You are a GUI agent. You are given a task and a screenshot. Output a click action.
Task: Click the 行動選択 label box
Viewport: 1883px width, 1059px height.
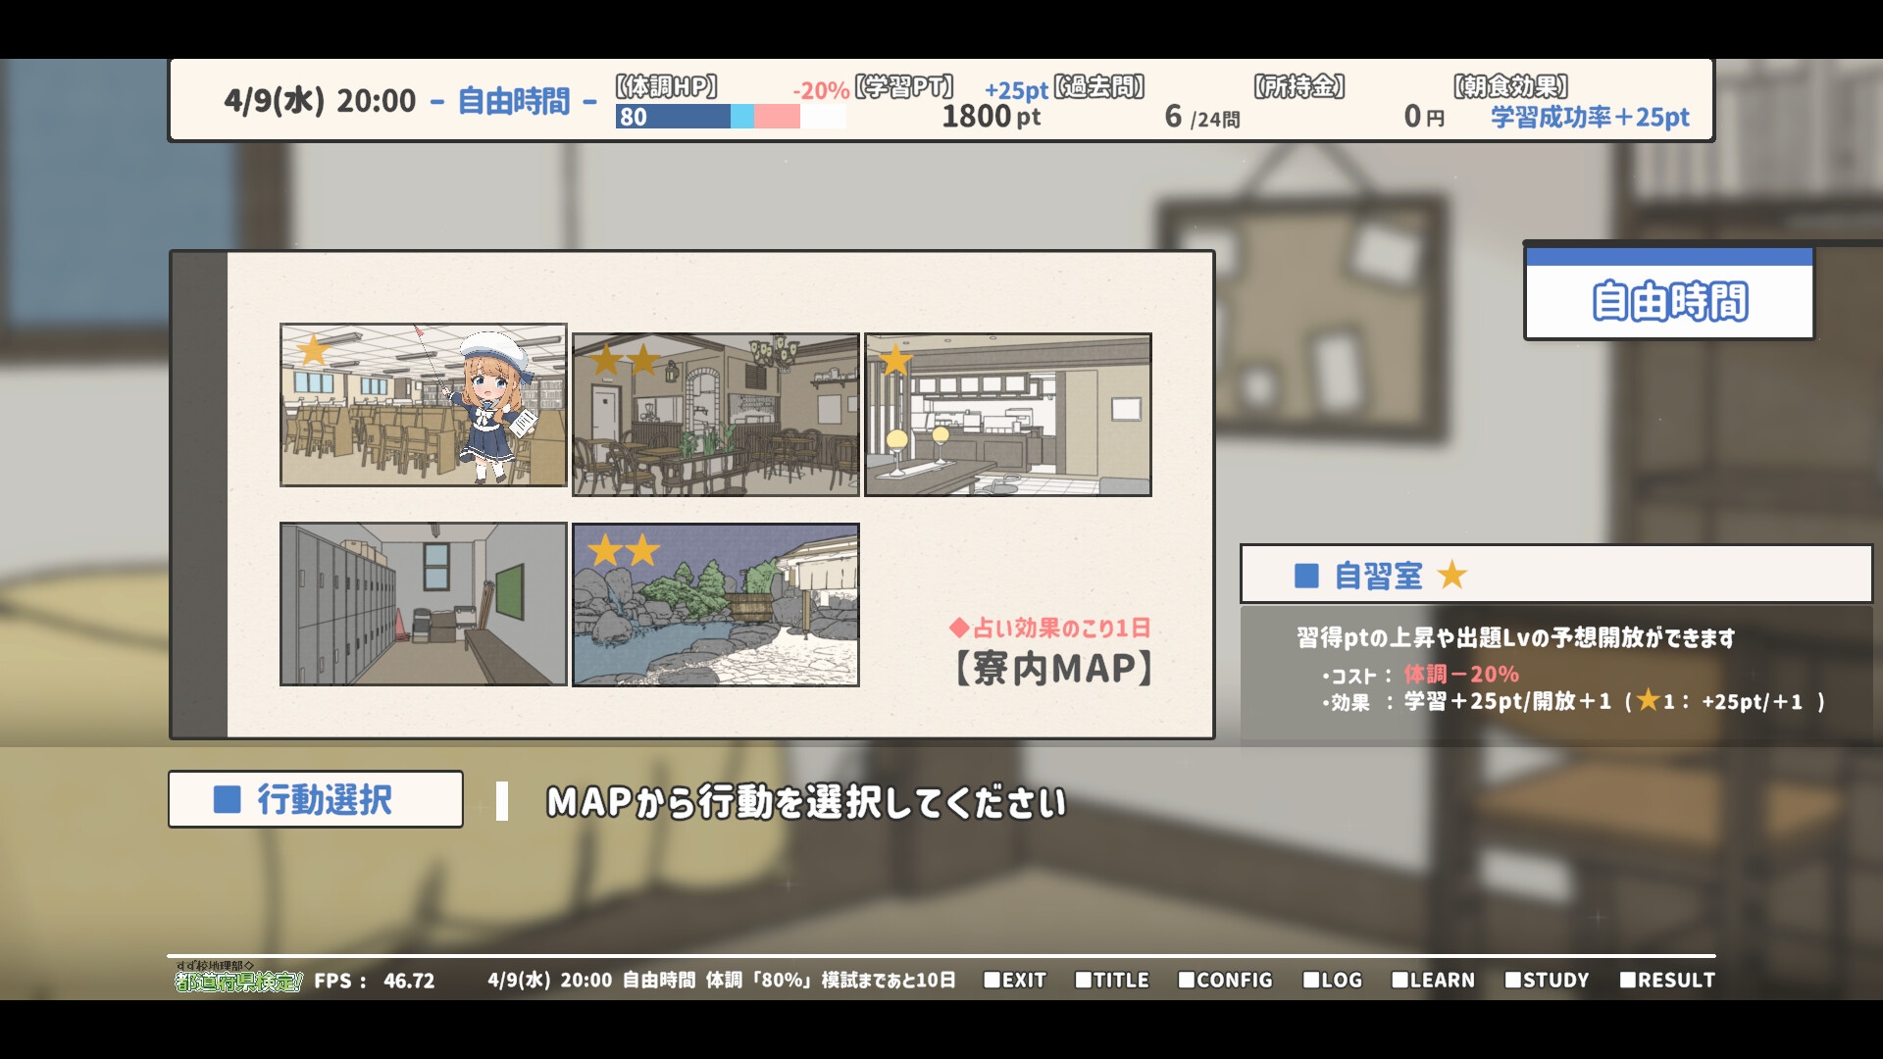(x=315, y=799)
